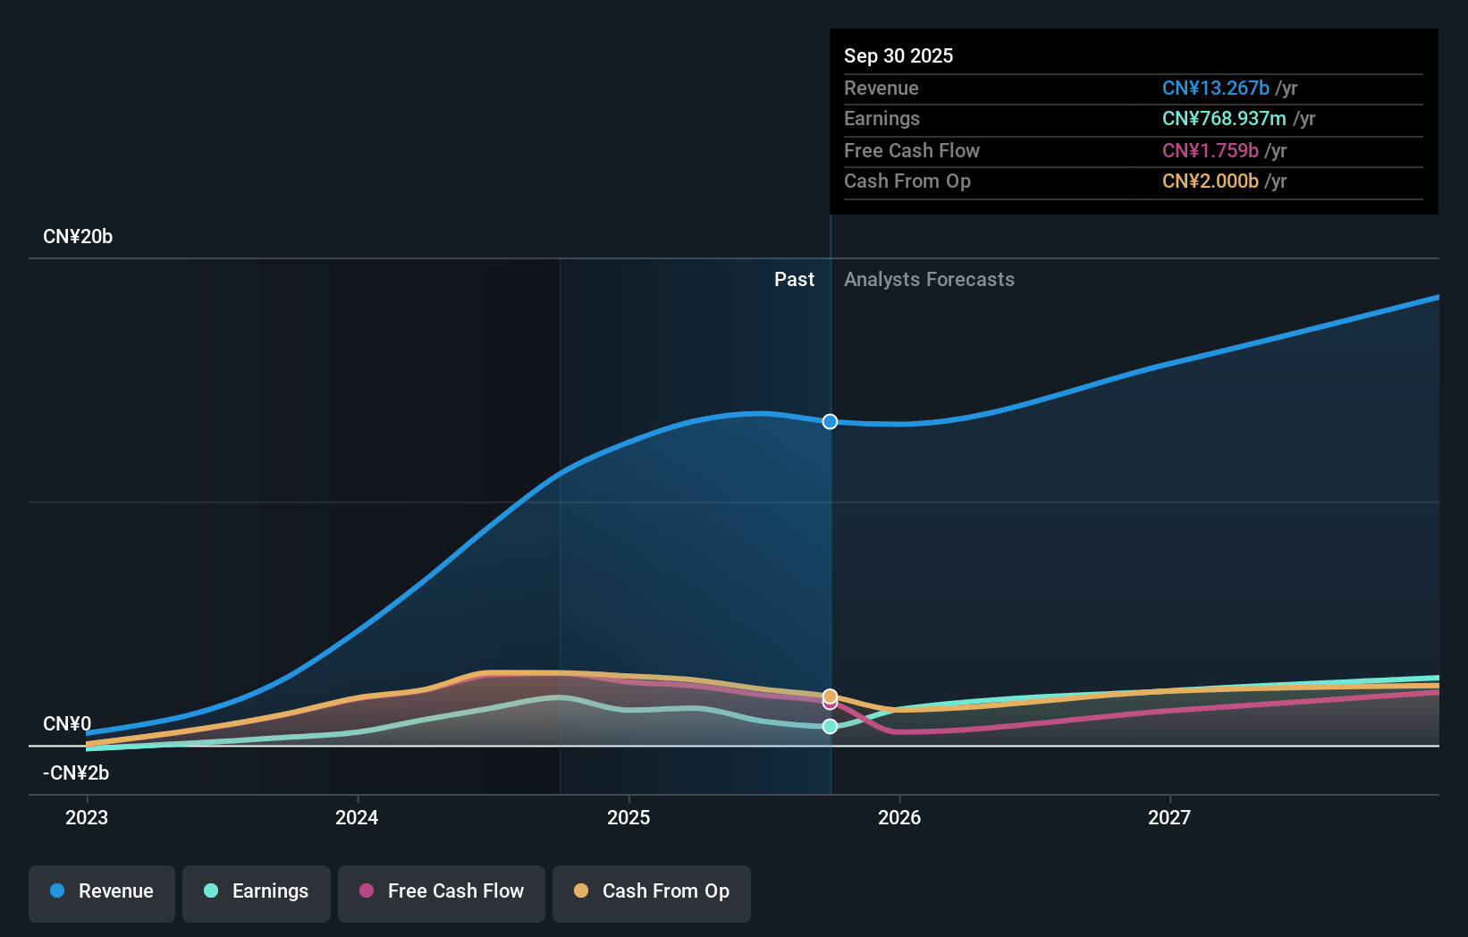Switch to the Past section of the chart
The height and width of the screenshot is (937, 1468).
click(794, 279)
